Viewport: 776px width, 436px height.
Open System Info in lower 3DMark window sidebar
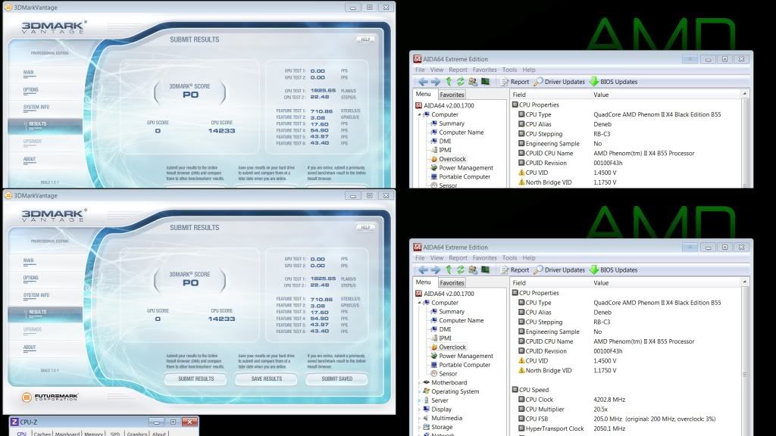tap(36, 295)
